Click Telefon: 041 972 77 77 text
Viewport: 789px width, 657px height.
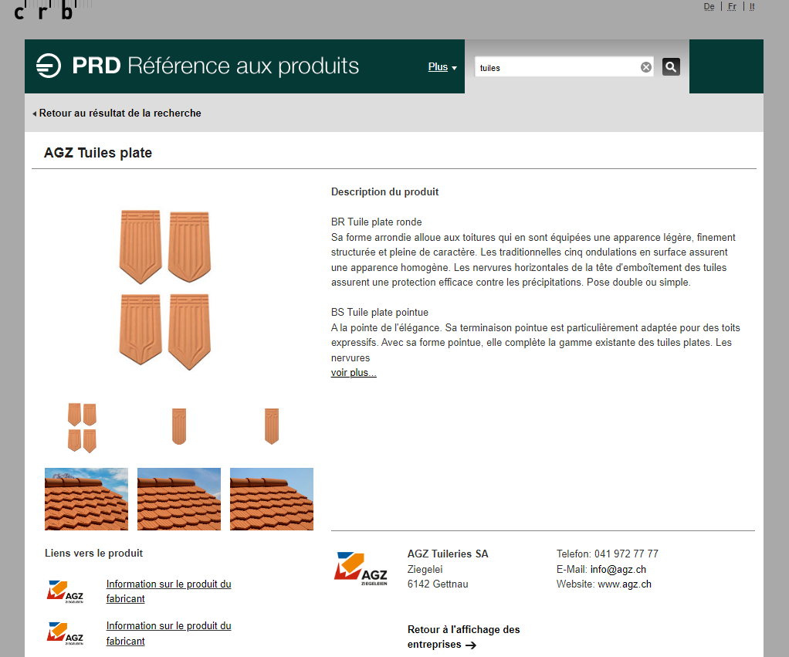(608, 554)
